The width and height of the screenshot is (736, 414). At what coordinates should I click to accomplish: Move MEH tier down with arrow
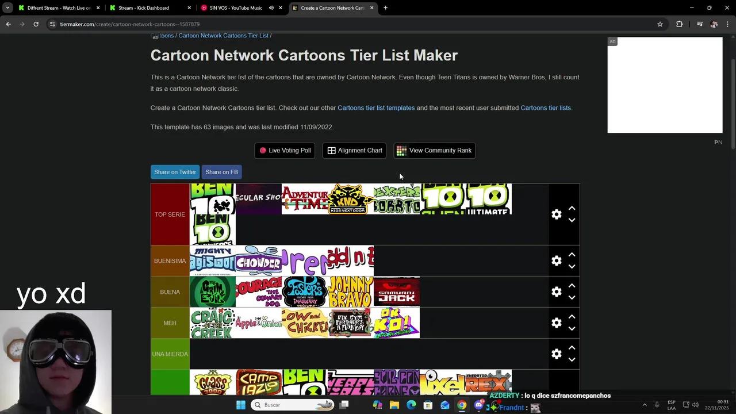point(572,328)
